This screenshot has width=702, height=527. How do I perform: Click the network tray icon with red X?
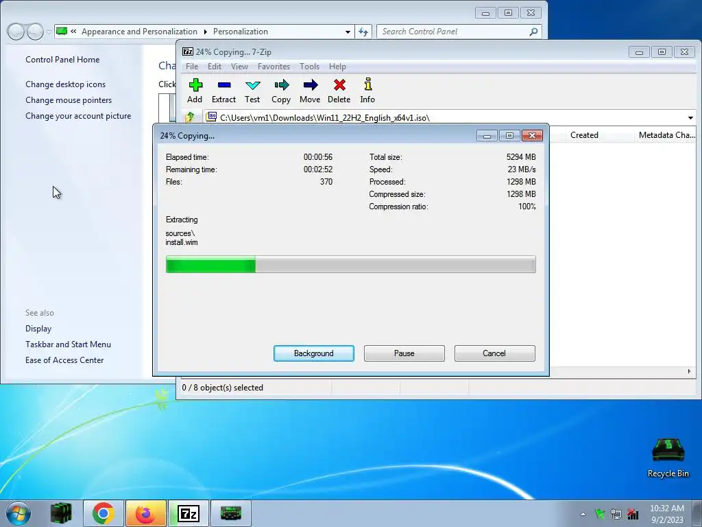(633, 513)
